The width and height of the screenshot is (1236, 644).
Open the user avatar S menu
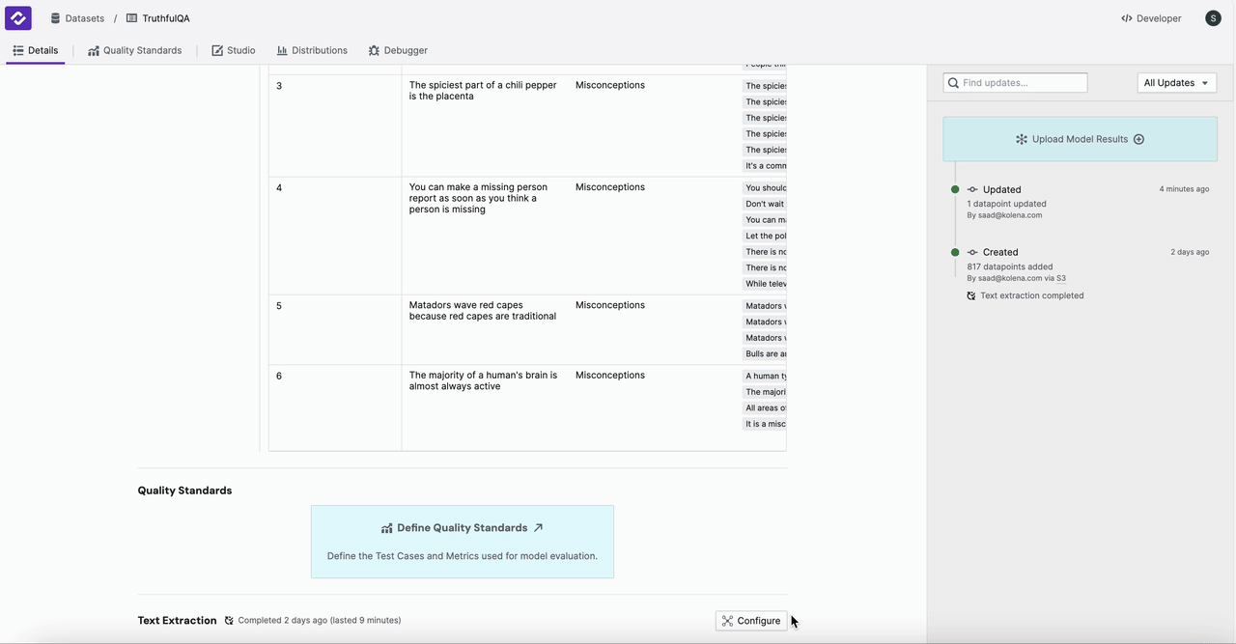click(1213, 18)
